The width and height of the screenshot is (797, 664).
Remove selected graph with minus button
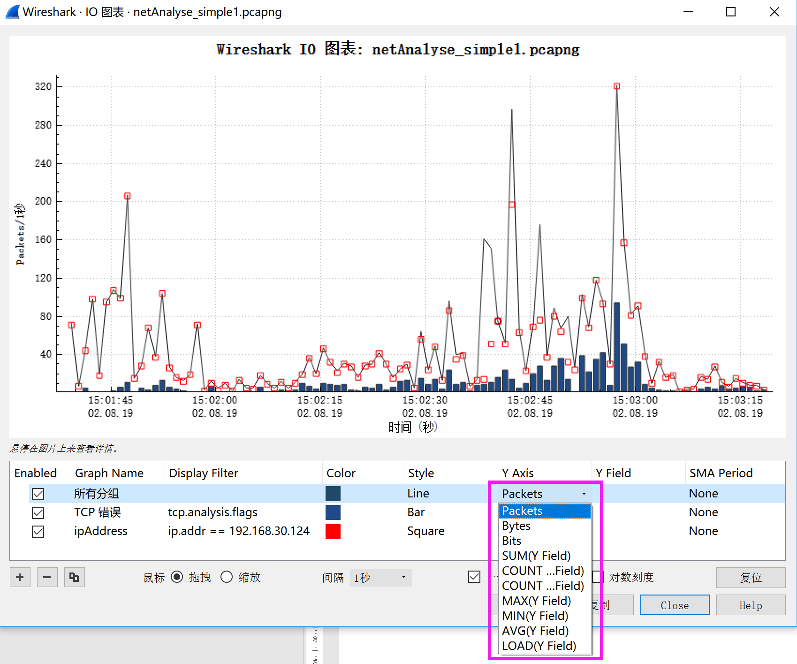(x=47, y=577)
